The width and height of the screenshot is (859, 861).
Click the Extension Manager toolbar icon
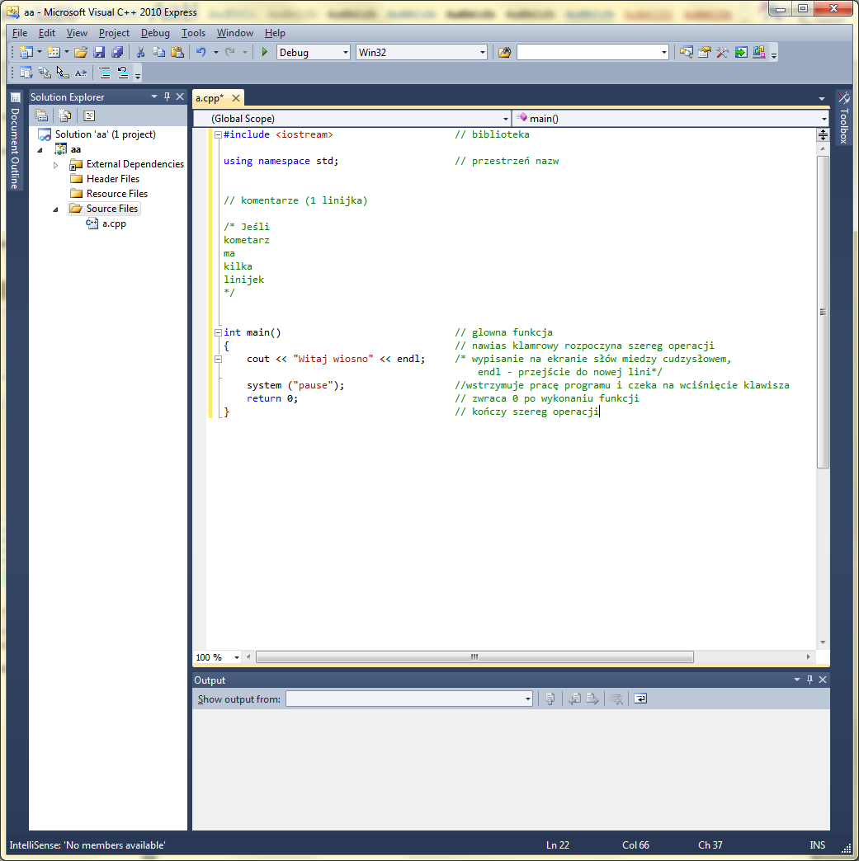[x=759, y=52]
